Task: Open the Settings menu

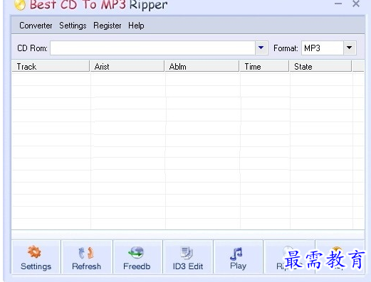Action: pyautogui.click(x=73, y=26)
